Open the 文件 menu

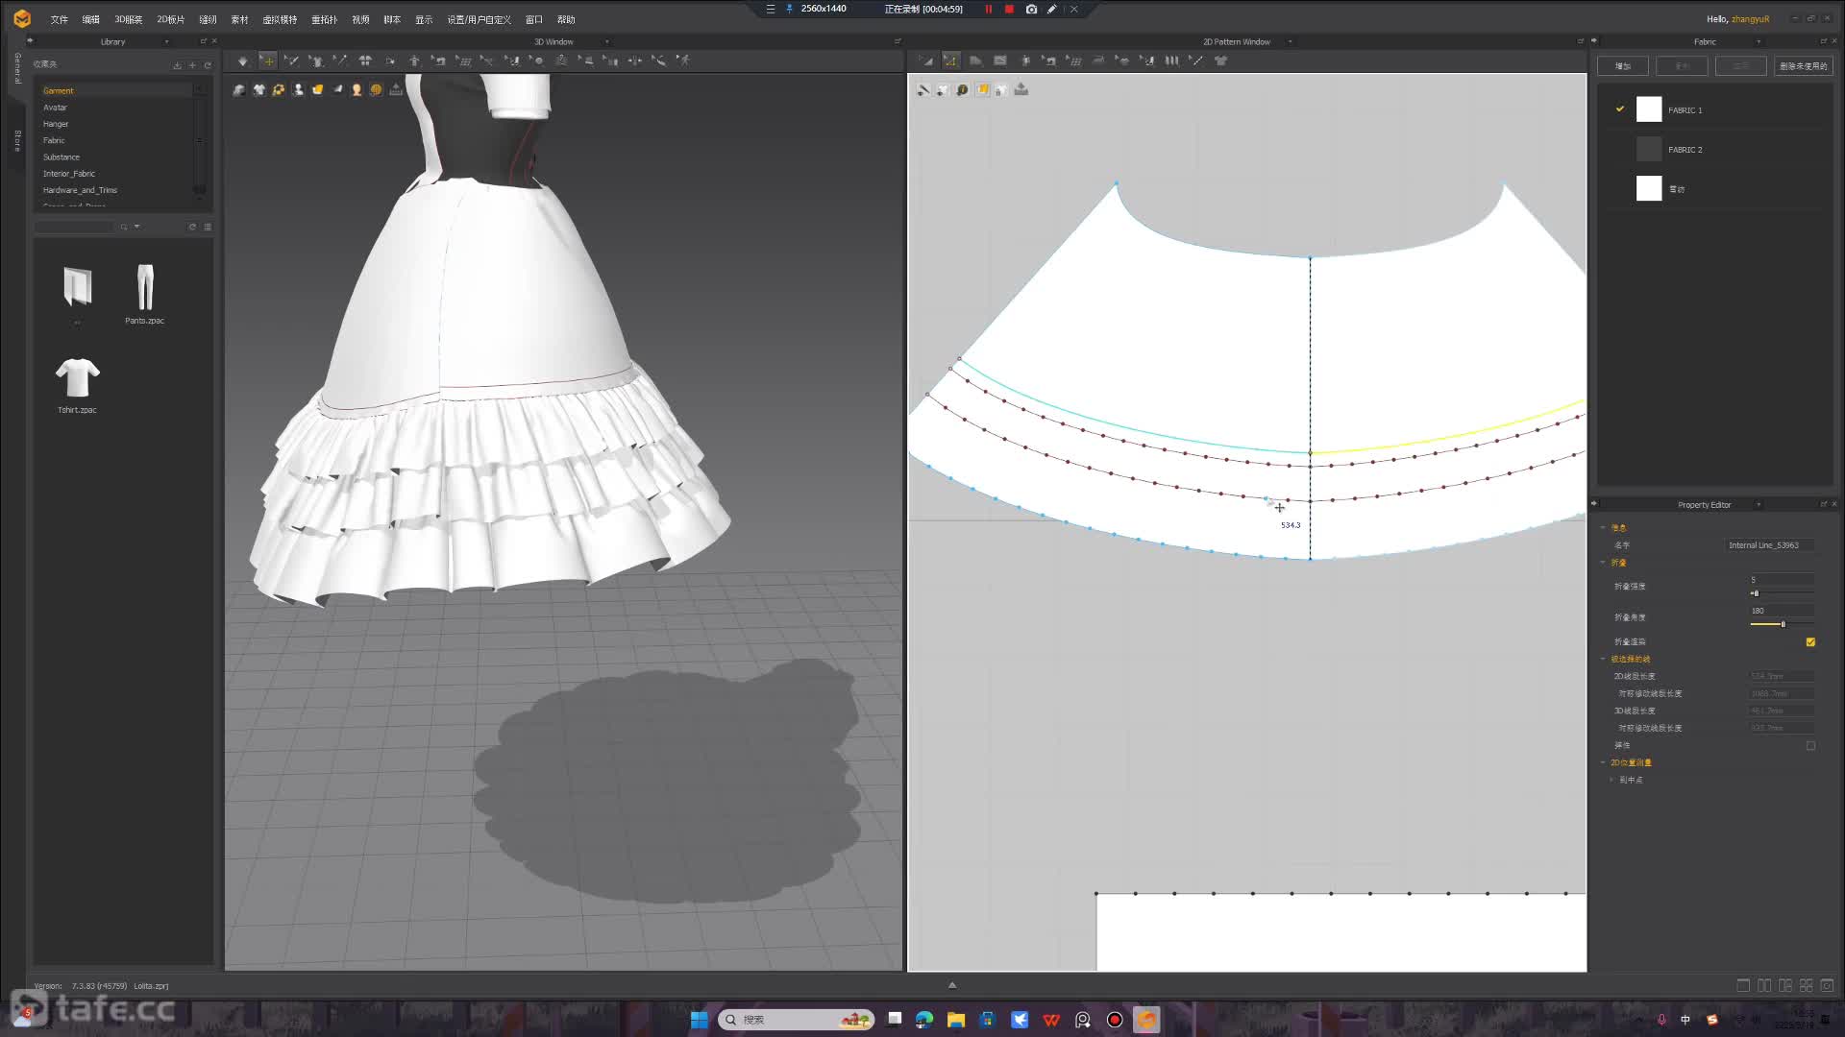click(x=59, y=19)
